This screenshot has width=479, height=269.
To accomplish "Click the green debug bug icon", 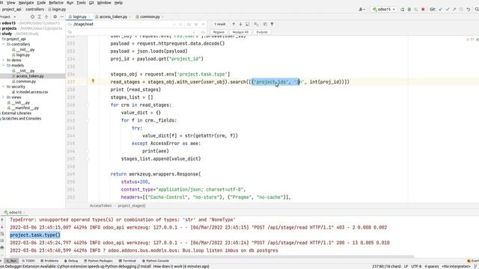I will 409,10.
